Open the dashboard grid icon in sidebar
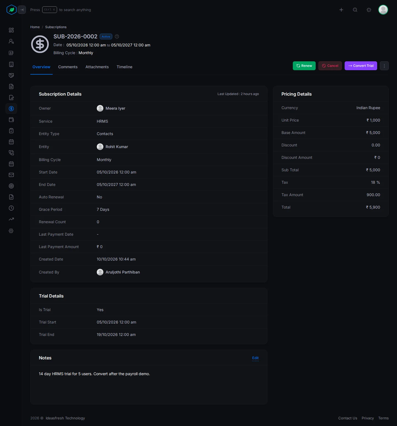397x426 pixels. [x=11, y=30]
